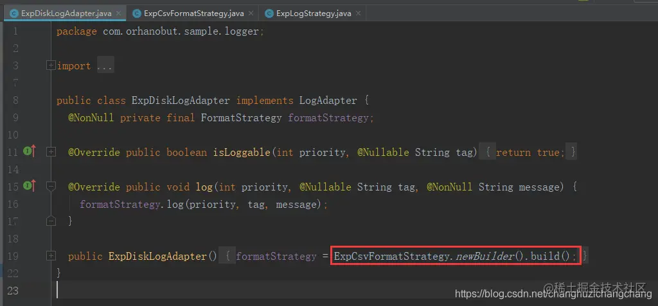Viewport: 658px width, 306px height.
Task: Collapse the log method end marker at line 17
Action: point(51,221)
